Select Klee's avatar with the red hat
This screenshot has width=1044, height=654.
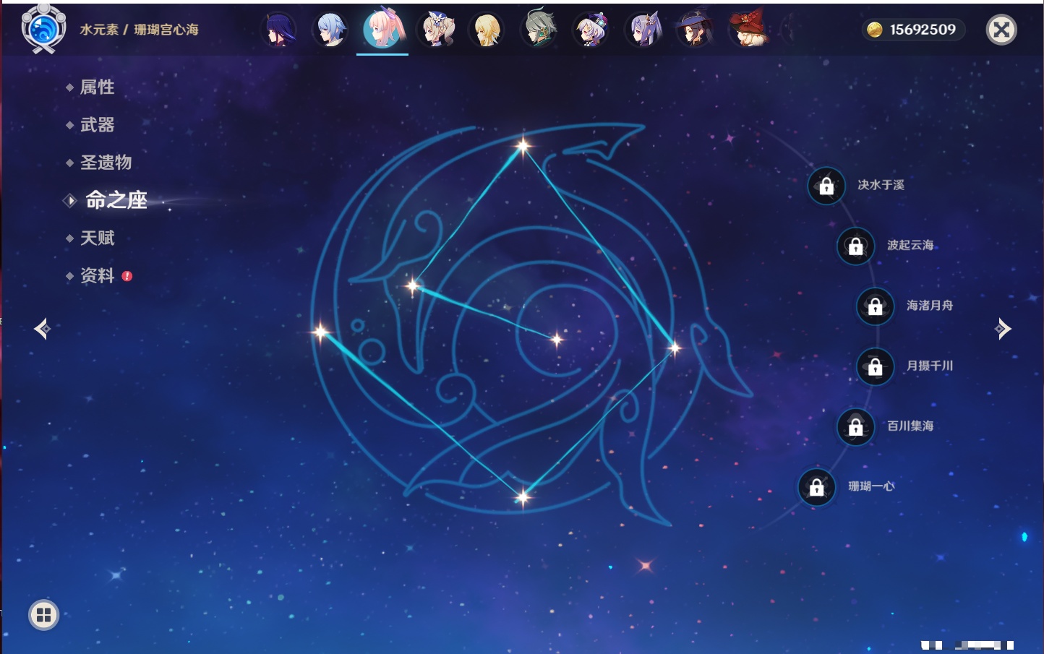pyautogui.click(x=748, y=30)
